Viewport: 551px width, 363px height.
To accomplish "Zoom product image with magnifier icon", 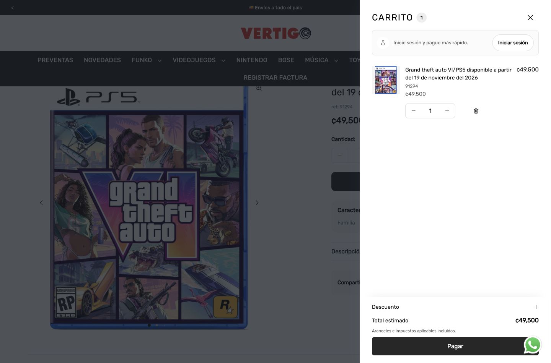I will coord(259,88).
